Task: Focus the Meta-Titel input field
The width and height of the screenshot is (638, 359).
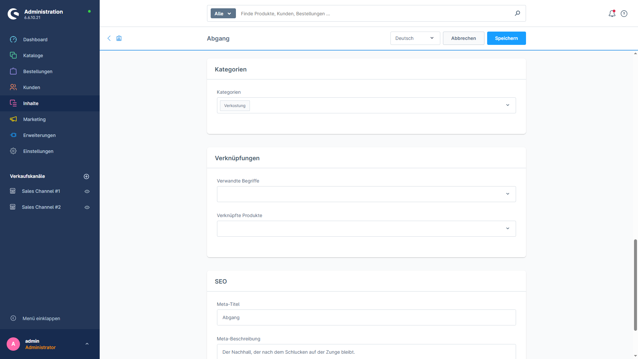Action: 366,317
